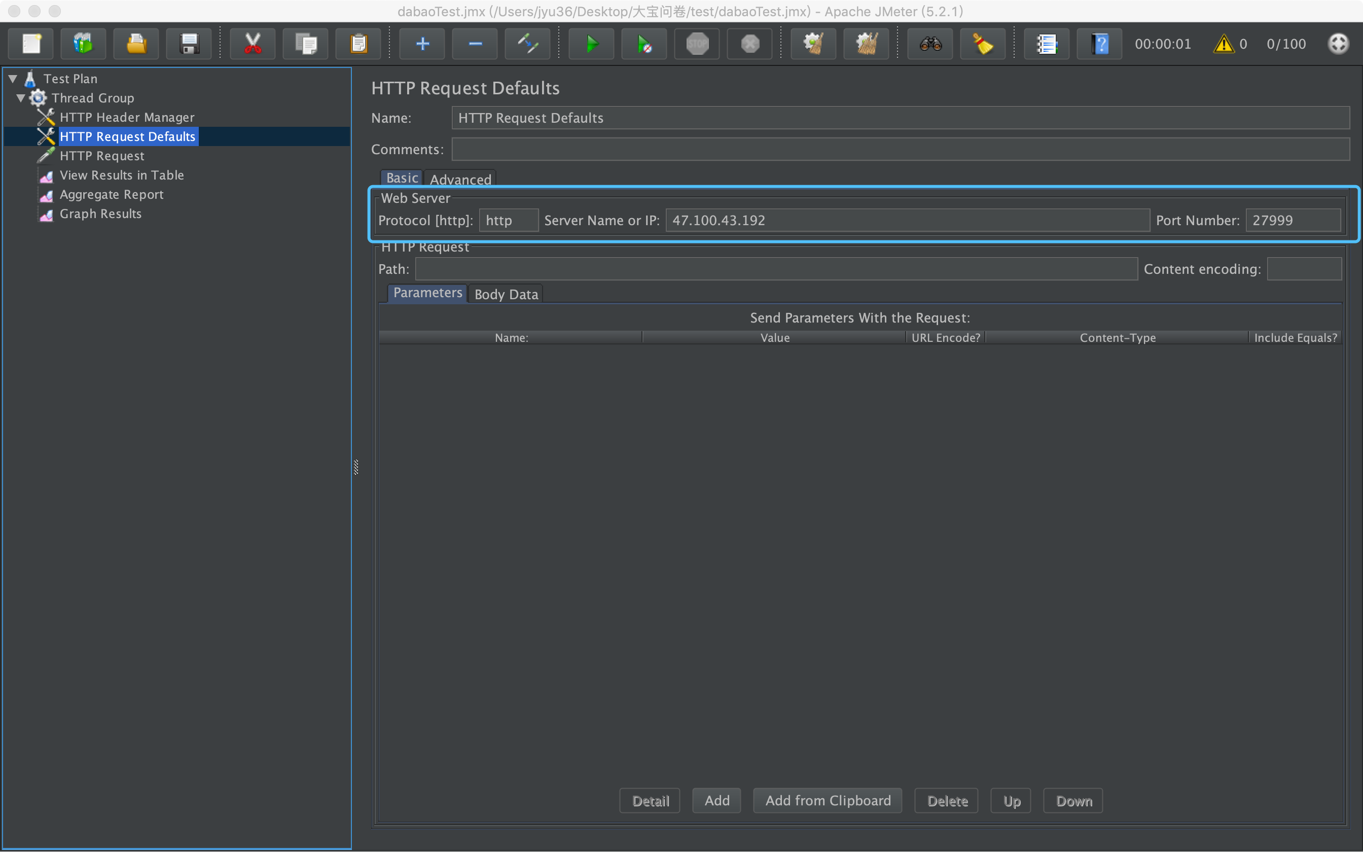The image size is (1363, 852).
Task: Click the Cut scissors icon
Action: click(253, 44)
